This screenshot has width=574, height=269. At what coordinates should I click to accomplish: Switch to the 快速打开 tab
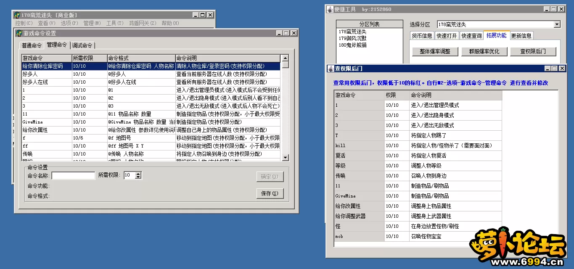click(447, 36)
